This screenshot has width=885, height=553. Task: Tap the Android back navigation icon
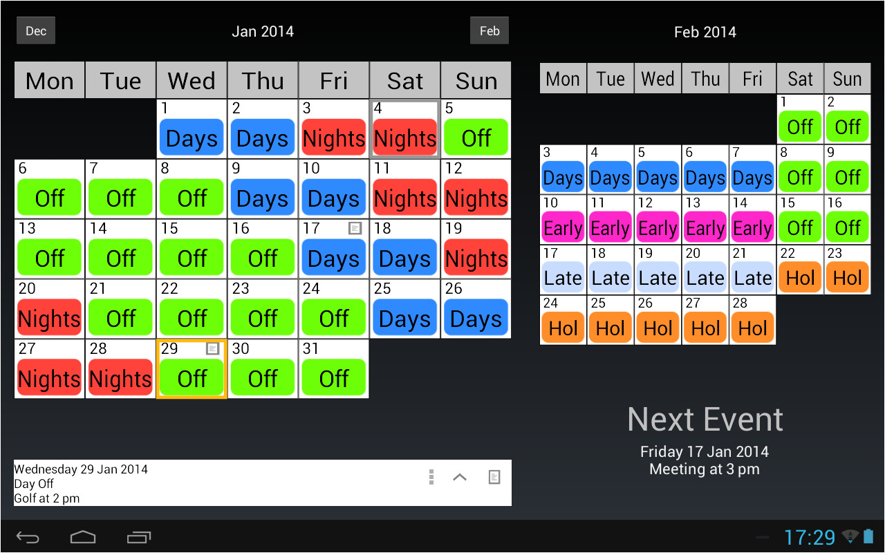click(x=28, y=537)
